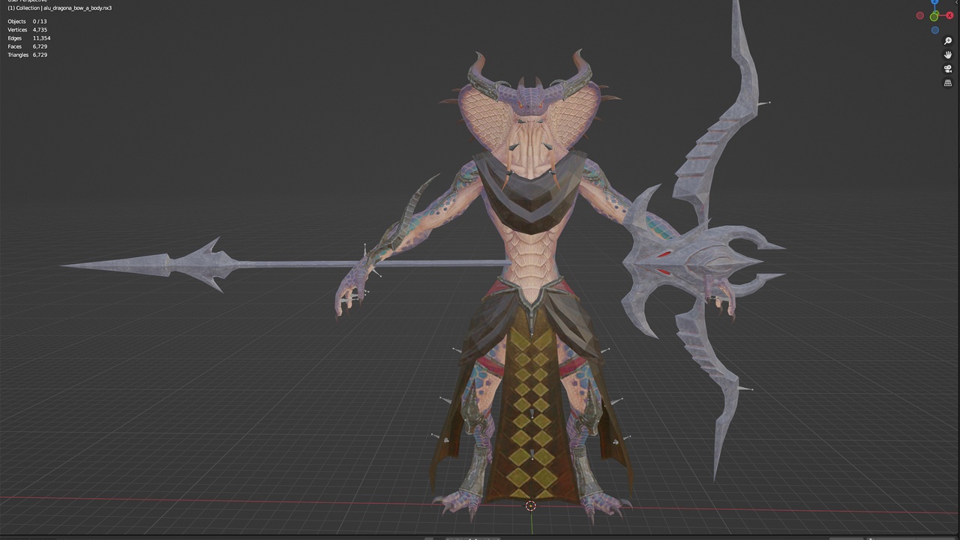The image size is (960, 540).
Task: Click the negative X axis gizmo circle
Action: (x=920, y=15)
